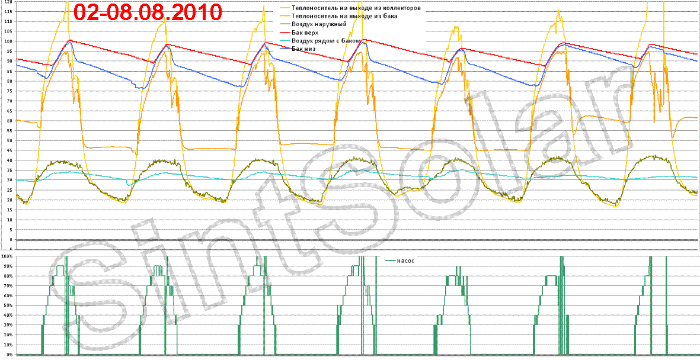Click the 'насос' pump legend label
Screen dimensions: 700x360
[406, 261]
